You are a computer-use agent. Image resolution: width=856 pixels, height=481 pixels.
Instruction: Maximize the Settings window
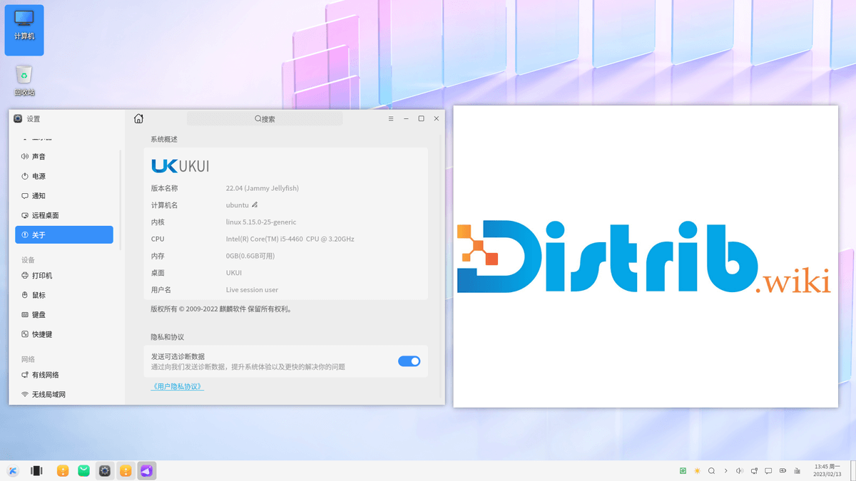(421, 119)
